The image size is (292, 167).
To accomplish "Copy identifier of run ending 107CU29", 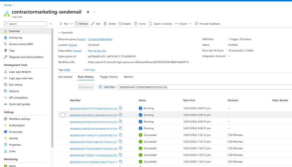I will pos(121,128).
